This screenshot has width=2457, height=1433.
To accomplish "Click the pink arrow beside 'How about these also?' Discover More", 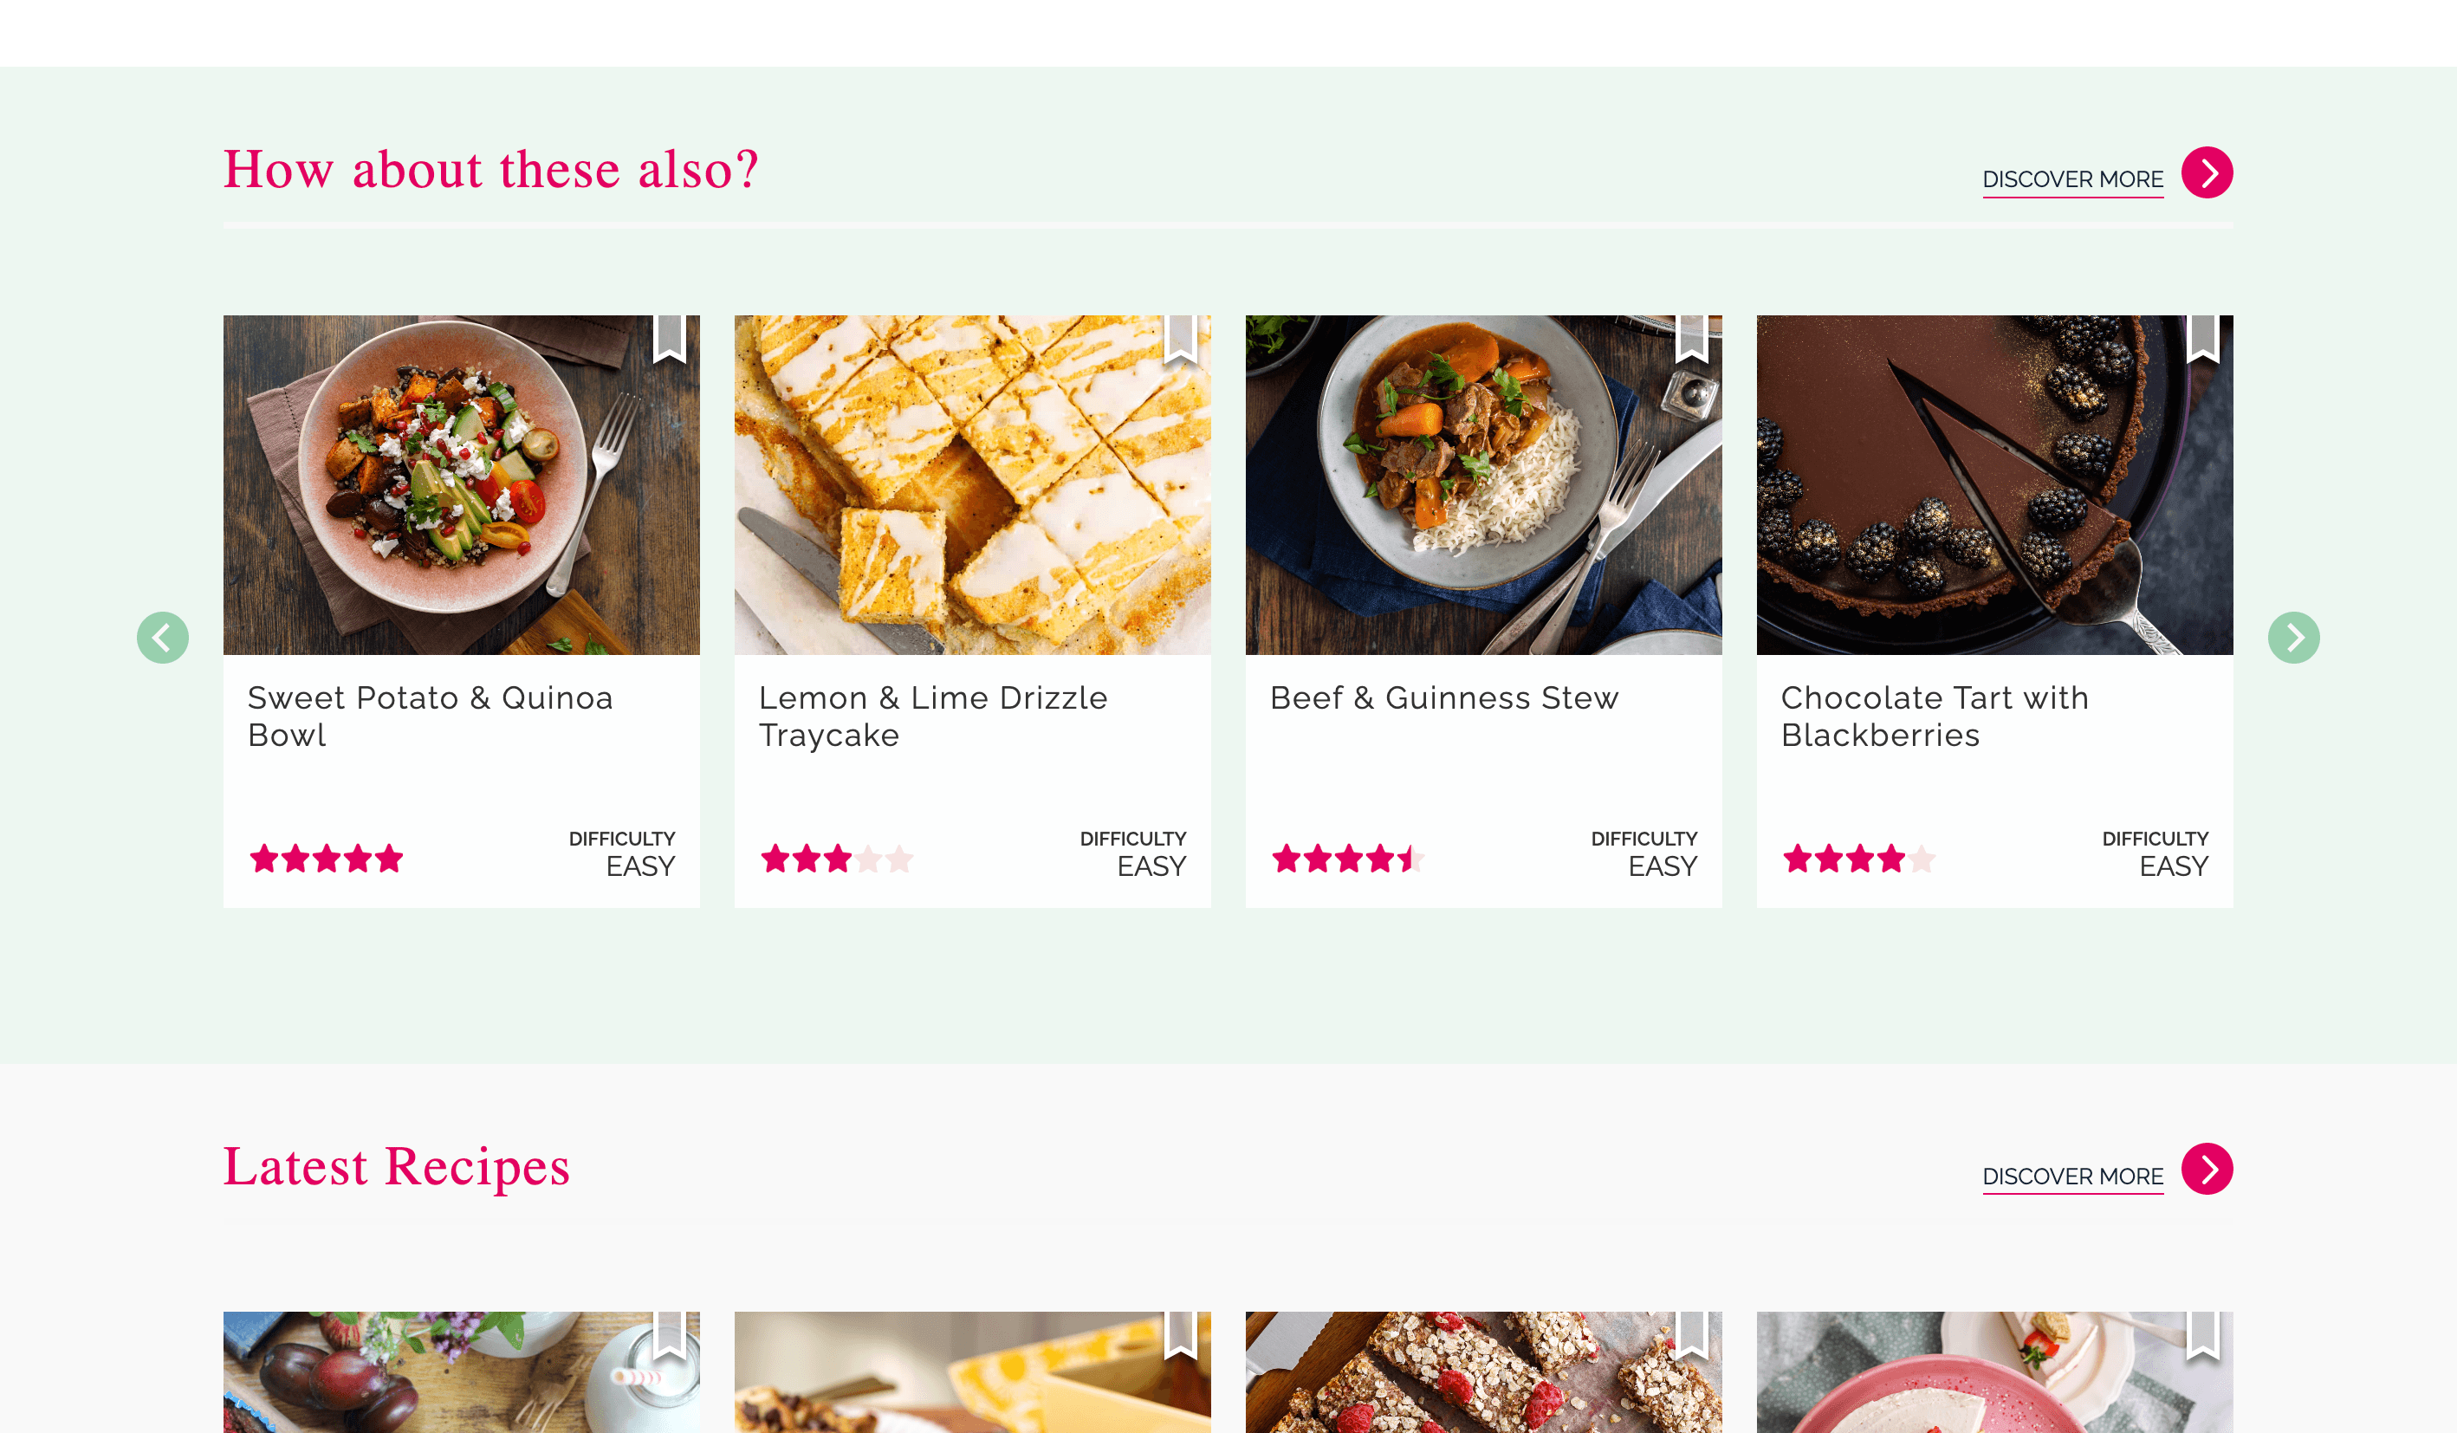I will pyautogui.click(x=2207, y=172).
